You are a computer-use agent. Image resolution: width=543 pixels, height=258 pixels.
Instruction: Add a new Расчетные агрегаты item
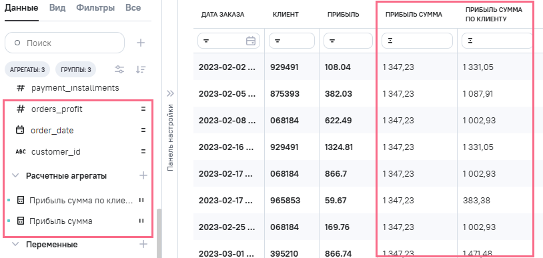(143, 175)
